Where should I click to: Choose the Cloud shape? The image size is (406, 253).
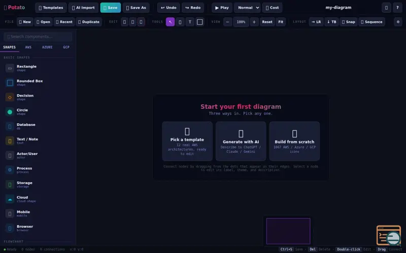point(38,199)
